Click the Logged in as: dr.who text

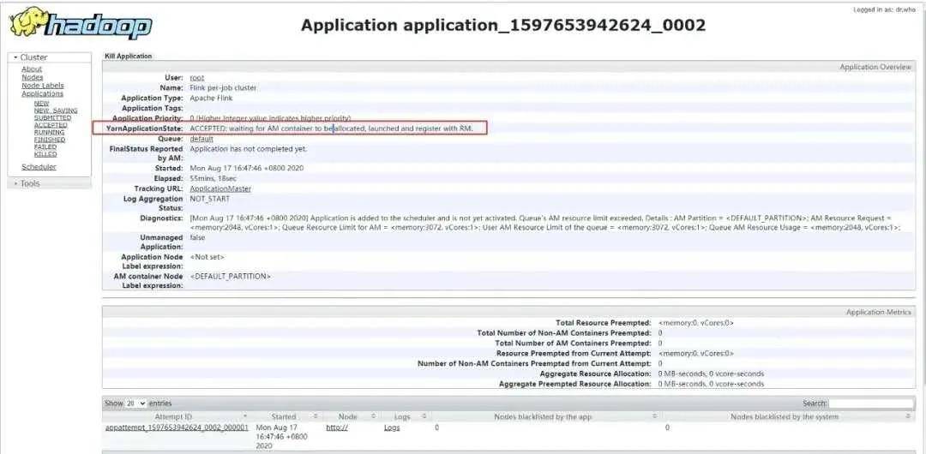pos(883,10)
